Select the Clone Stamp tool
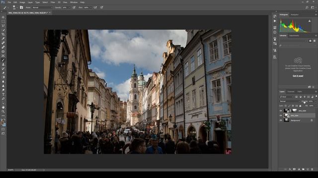This screenshot has height=178, width=318. tap(3, 64)
